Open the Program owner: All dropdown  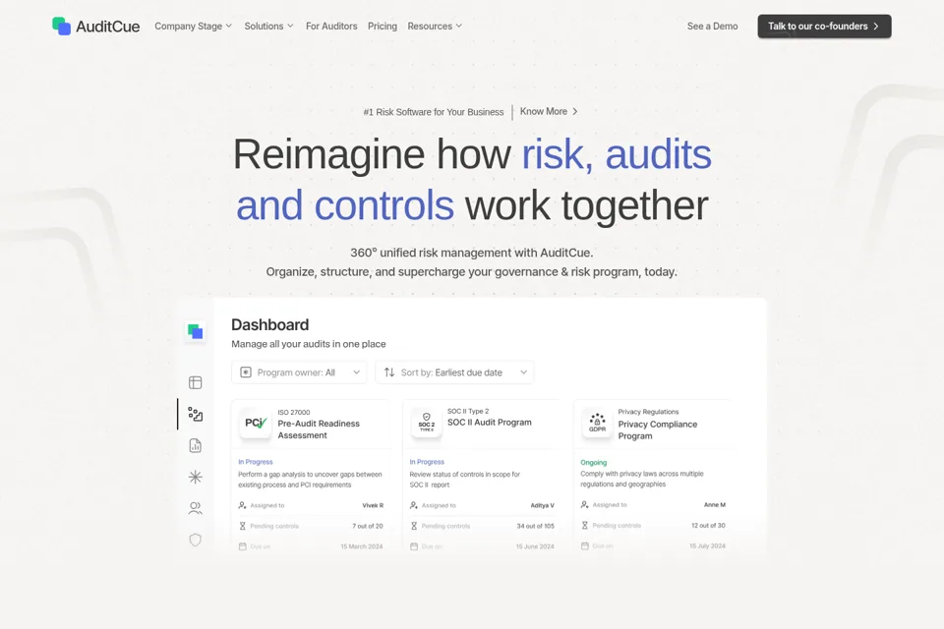pyautogui.click(x=299, y=372)
